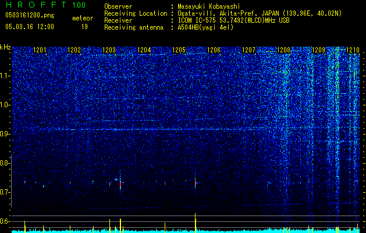Click the 0.7 frequency axis label
366x233 pixels.
tap(5, 192)
